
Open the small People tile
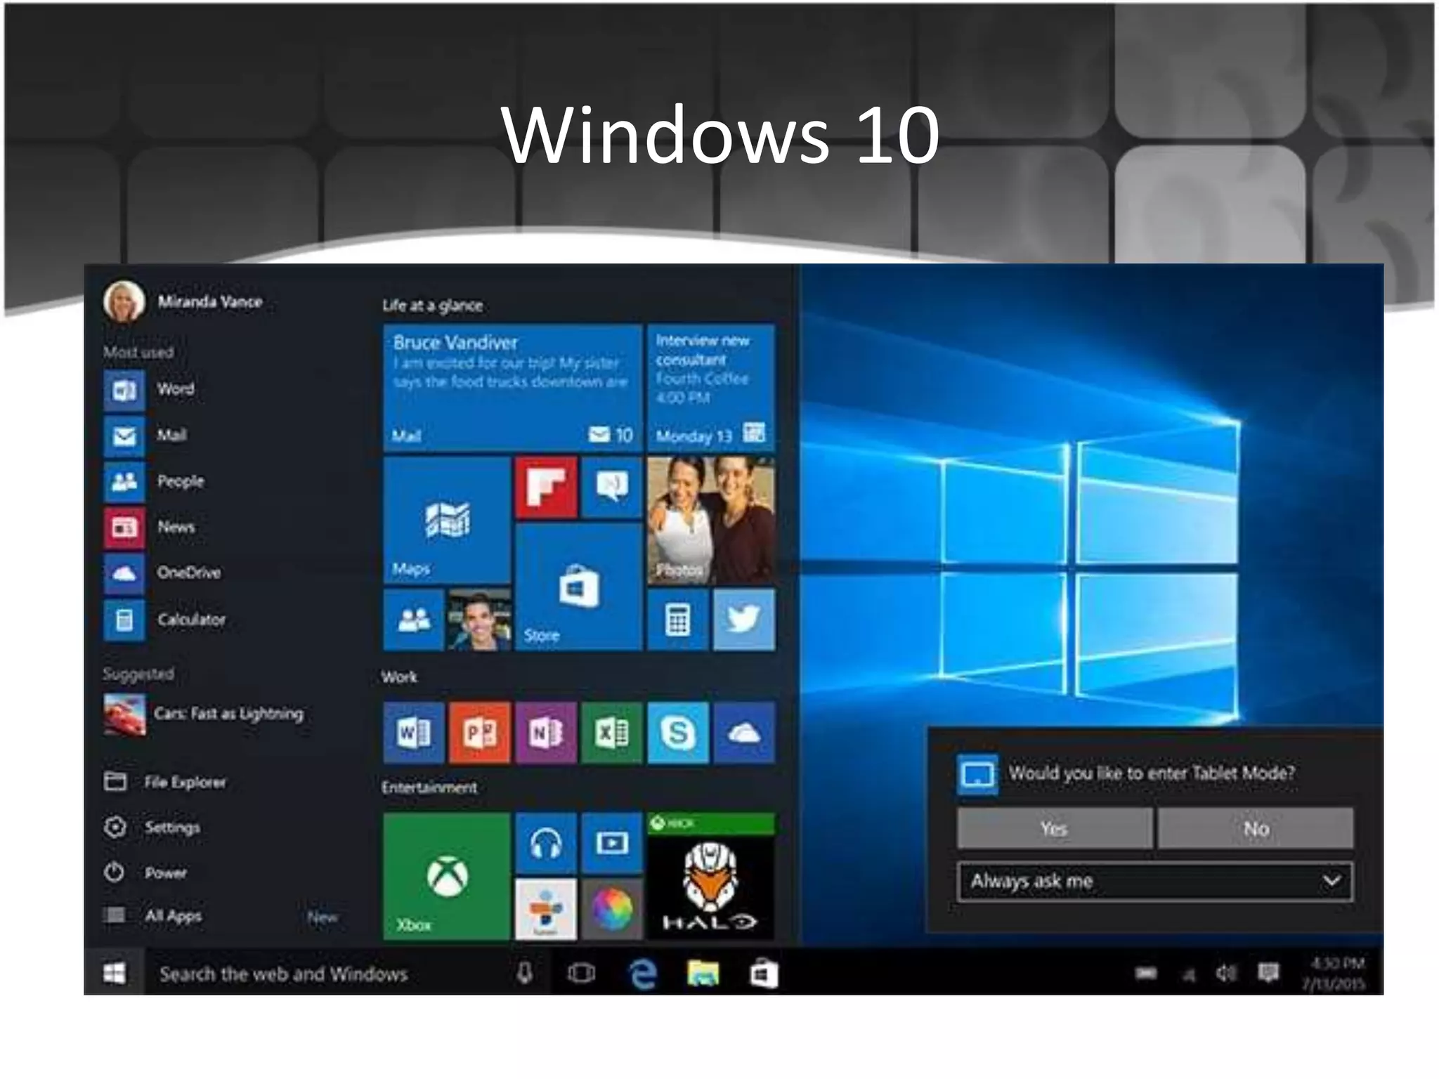point(414,620)
